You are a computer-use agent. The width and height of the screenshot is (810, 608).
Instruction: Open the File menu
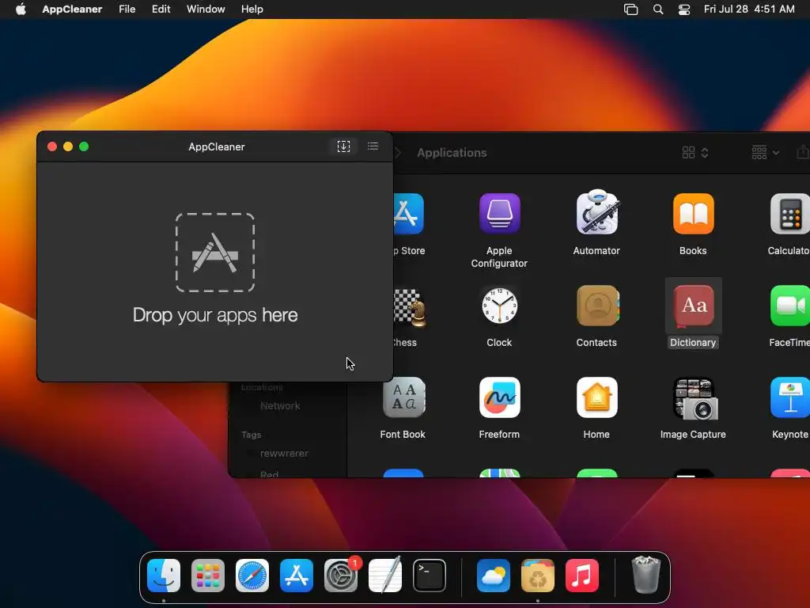(x=127, y=9)
